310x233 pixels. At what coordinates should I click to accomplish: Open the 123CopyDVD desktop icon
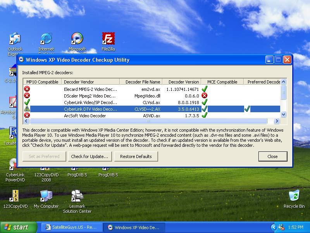tap(15, 199)
